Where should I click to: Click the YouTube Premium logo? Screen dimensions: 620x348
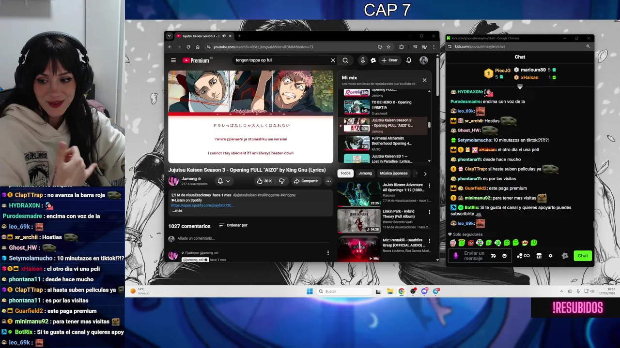coord(196,60)
